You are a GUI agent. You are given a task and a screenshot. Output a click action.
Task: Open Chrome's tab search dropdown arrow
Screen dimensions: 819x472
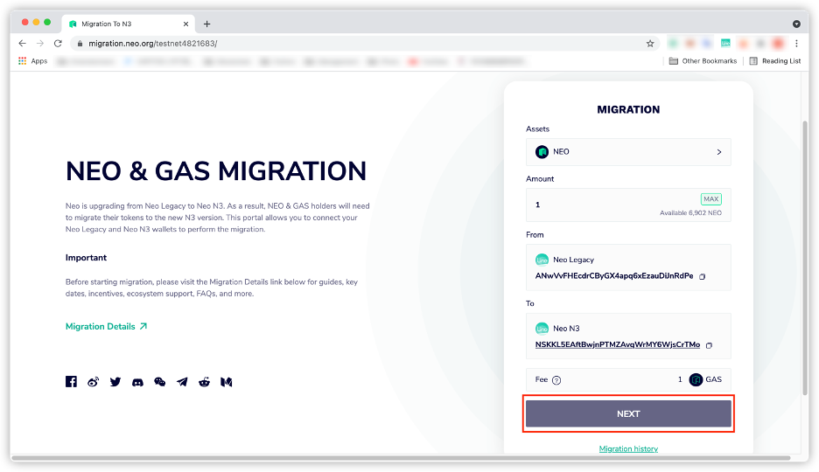[x=796, y=24]
